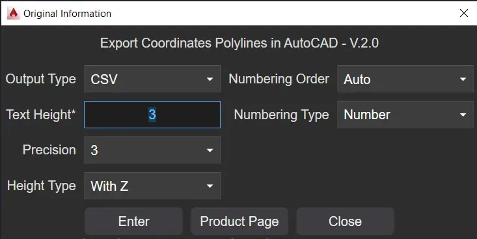Image resolution: width=477 pixels, height=239 pixels.
Task: Click the Original Information title text
Action: [x=67, y=14]
